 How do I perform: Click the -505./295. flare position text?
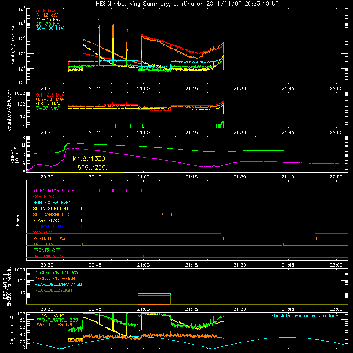90,168
